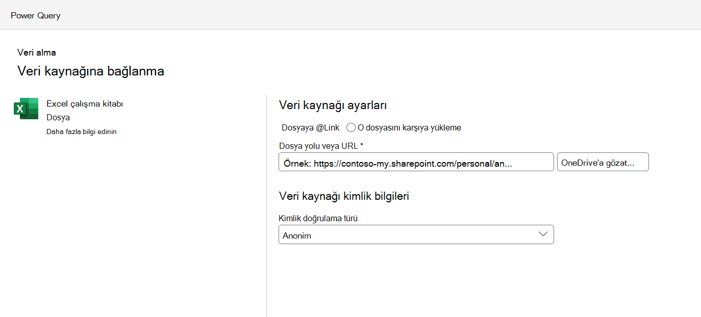
Task: Click the 'Veri kaynağı kimlik bilgileri' heading
Action: [x=344, y=196]
